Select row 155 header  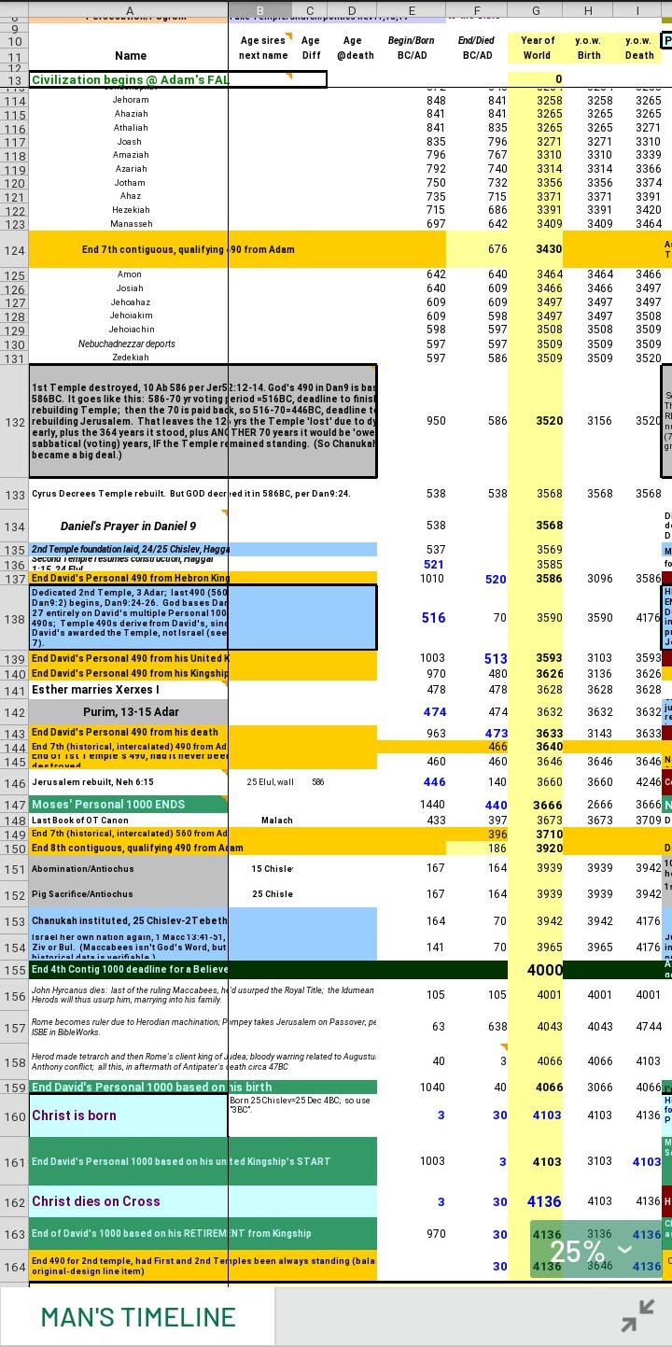14,970
